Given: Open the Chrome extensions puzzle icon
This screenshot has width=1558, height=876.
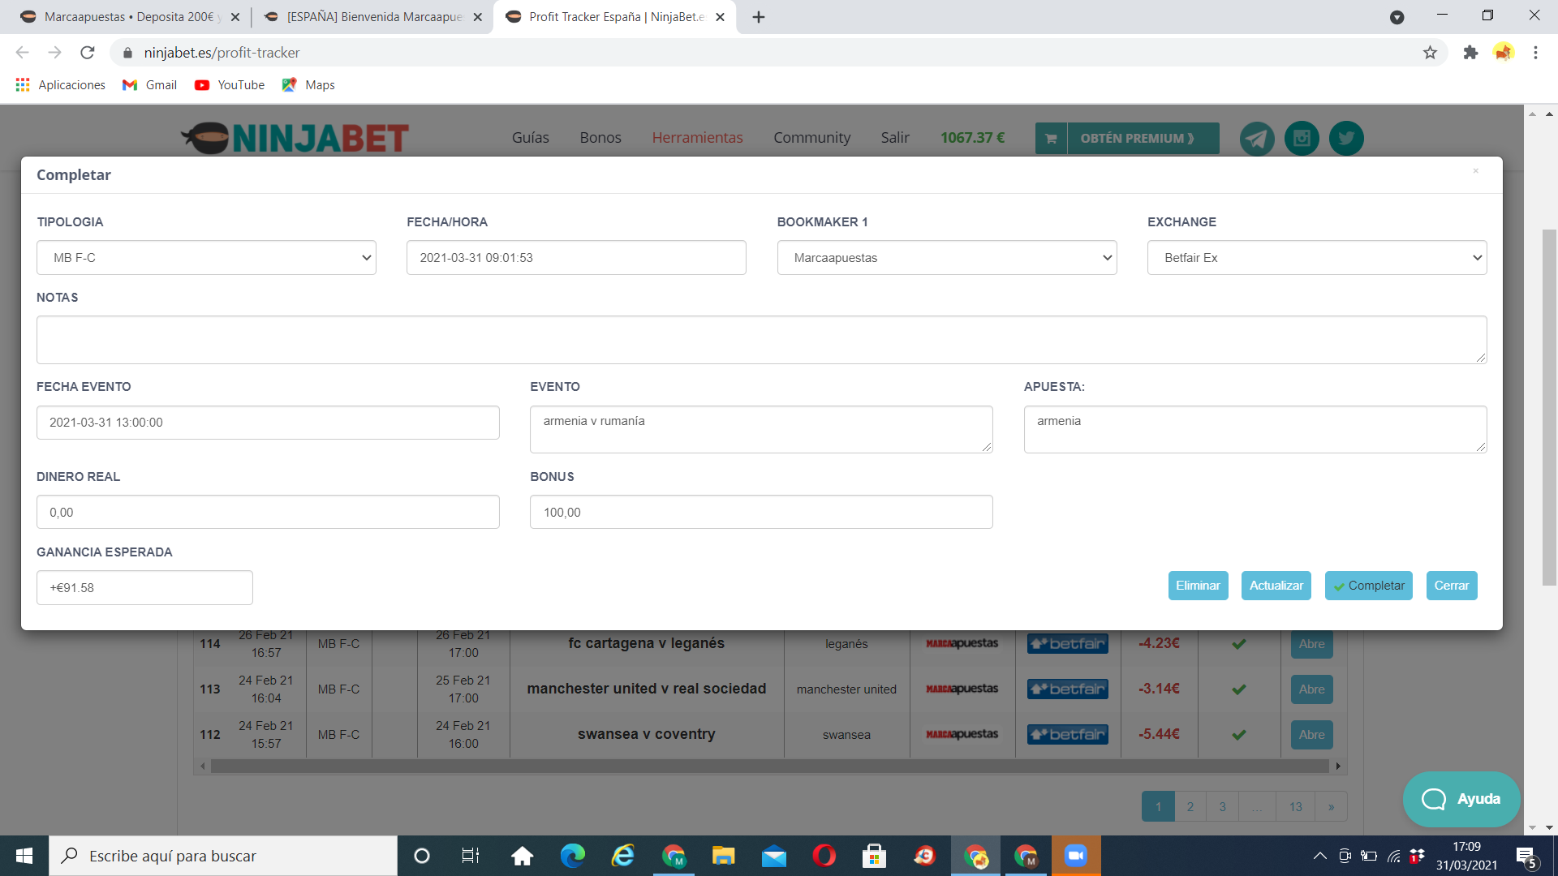Looking at the screenshot, I should tap(1470, 53).
